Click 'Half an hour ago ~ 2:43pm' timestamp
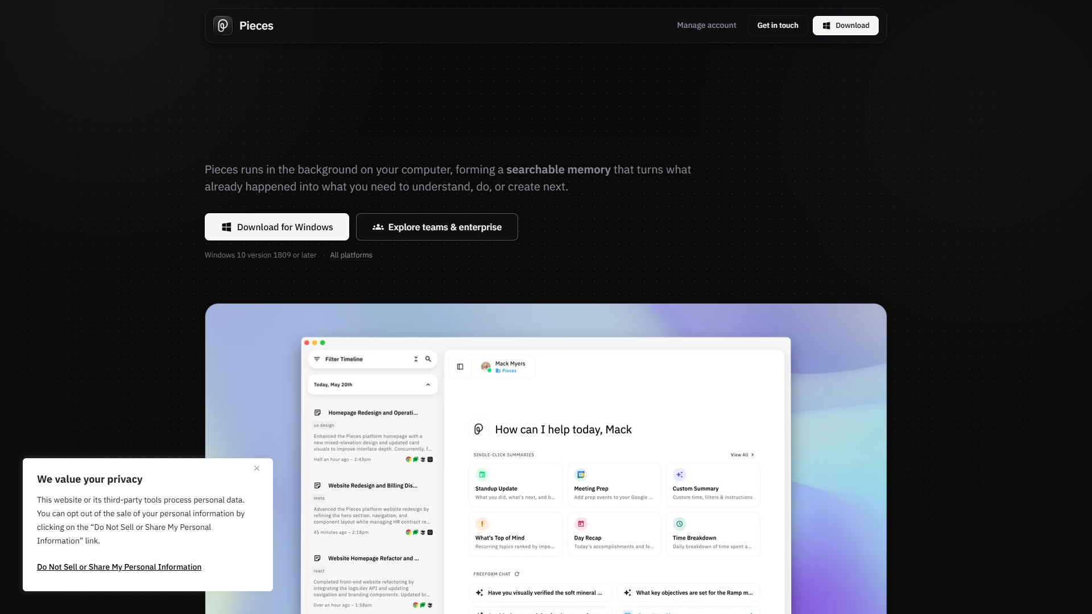This screenshot has width=1092, height=614. [x=342, y=459]
